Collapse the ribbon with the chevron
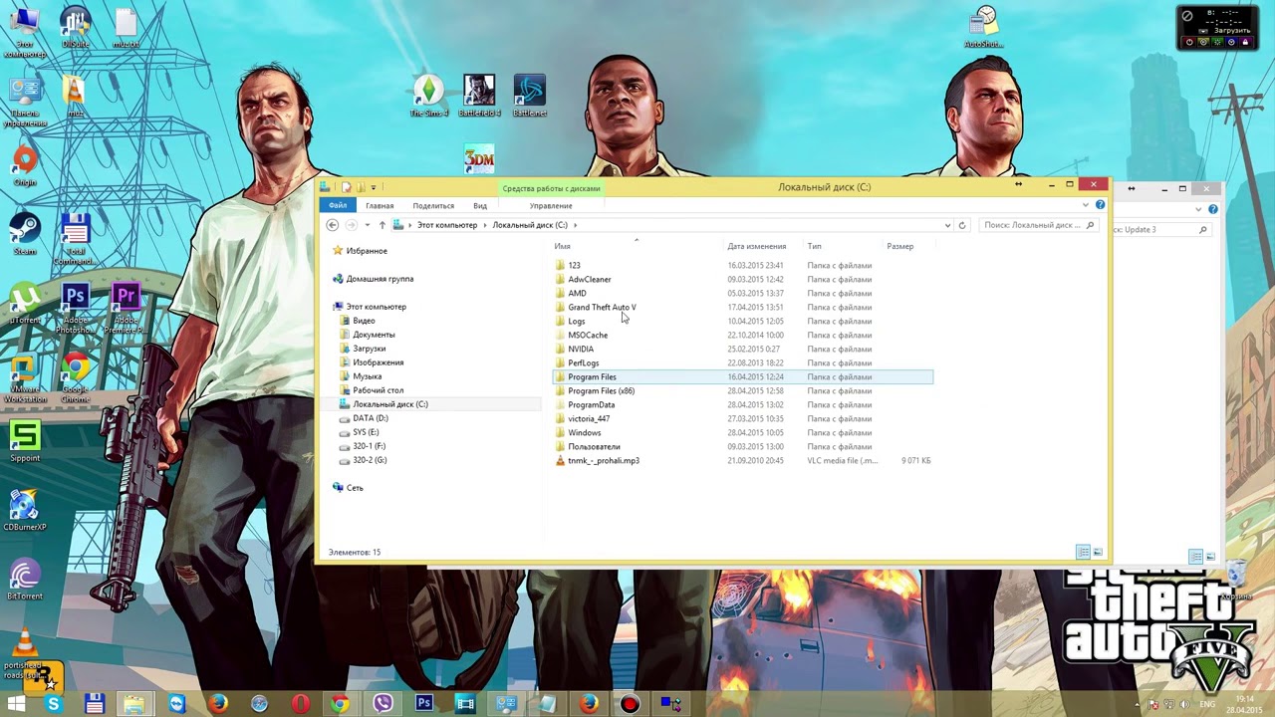This screenshot has width=1275, height=717. 1087,205
